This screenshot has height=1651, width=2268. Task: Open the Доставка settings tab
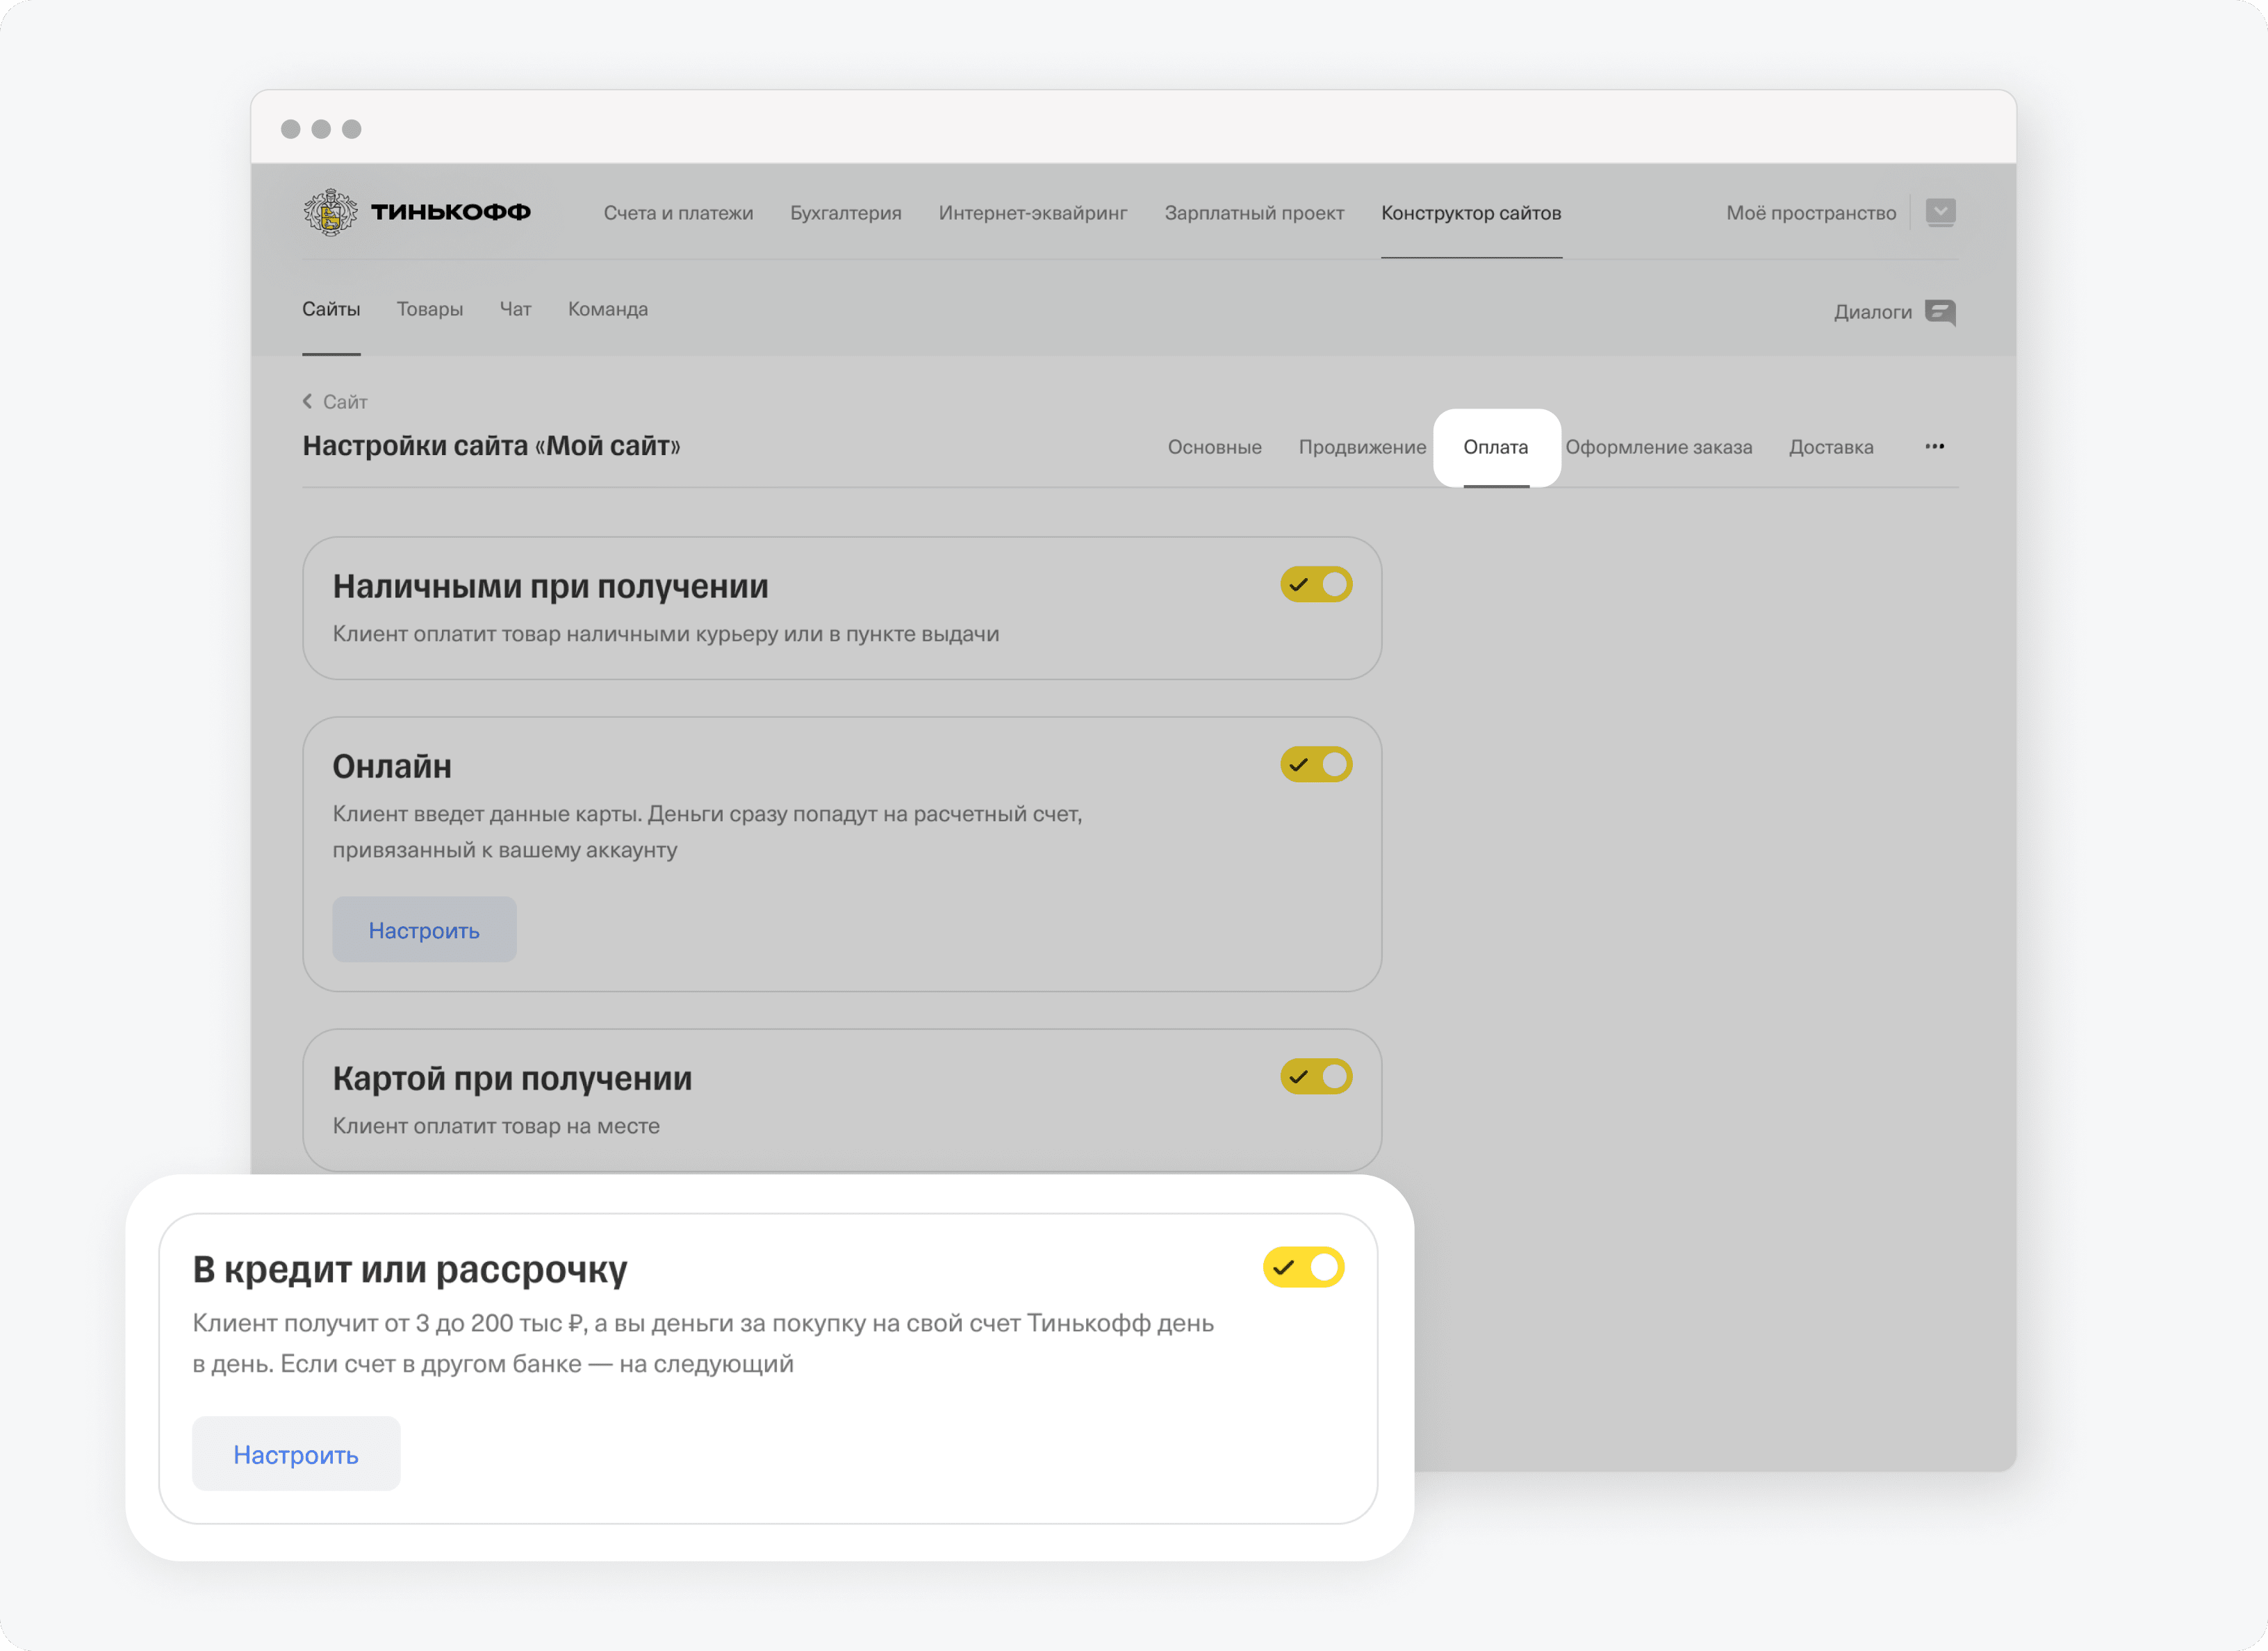[x=1830, y=447]
